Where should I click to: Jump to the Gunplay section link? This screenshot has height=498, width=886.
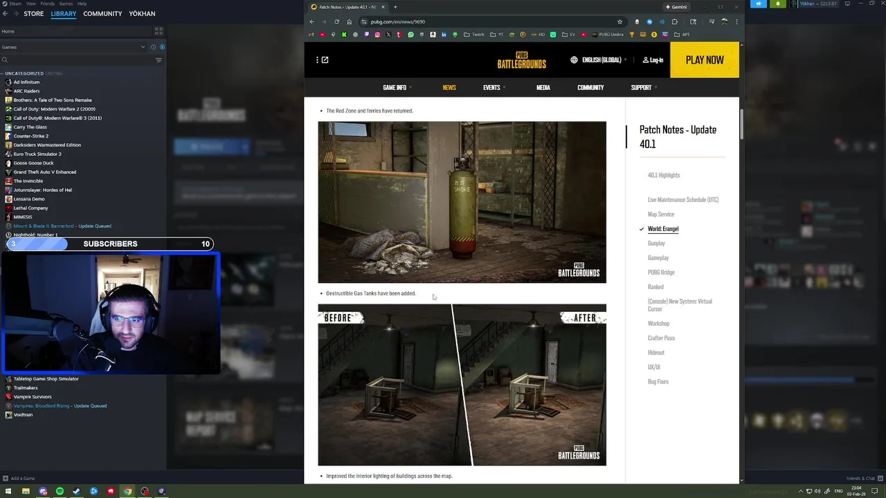click(x=656, y=243)
